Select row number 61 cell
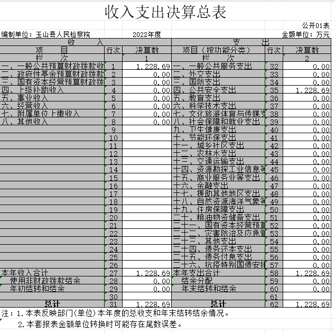 [x=274, y=296]
